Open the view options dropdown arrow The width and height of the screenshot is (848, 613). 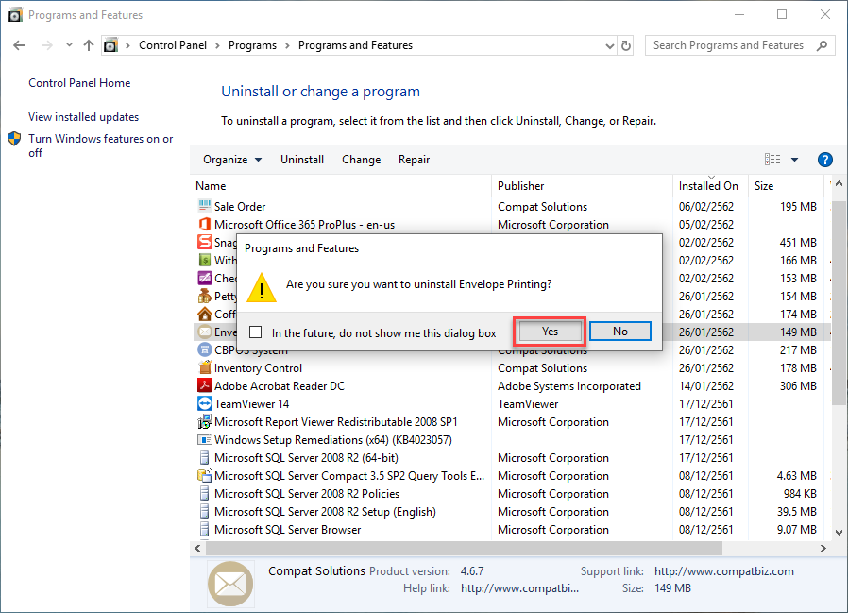tap(794, 160)
